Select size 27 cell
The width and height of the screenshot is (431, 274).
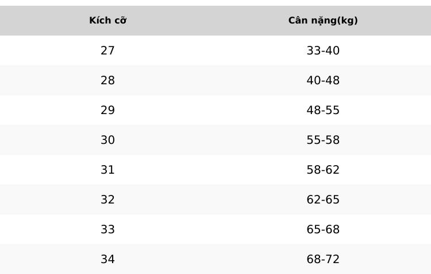click(108, 50)
